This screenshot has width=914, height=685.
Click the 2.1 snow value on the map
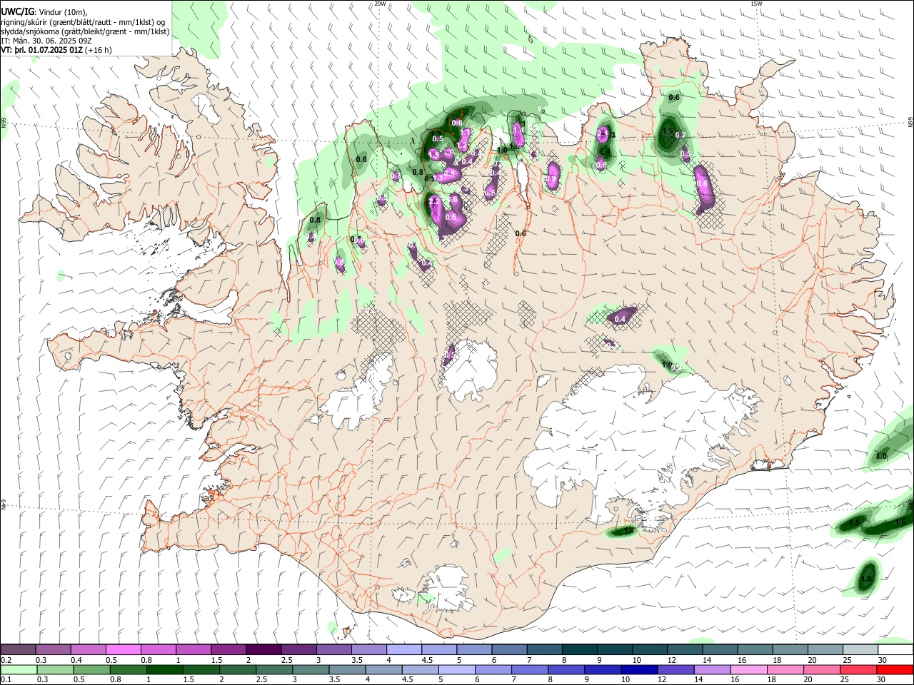pyautogui.click(x=603, y=133)
